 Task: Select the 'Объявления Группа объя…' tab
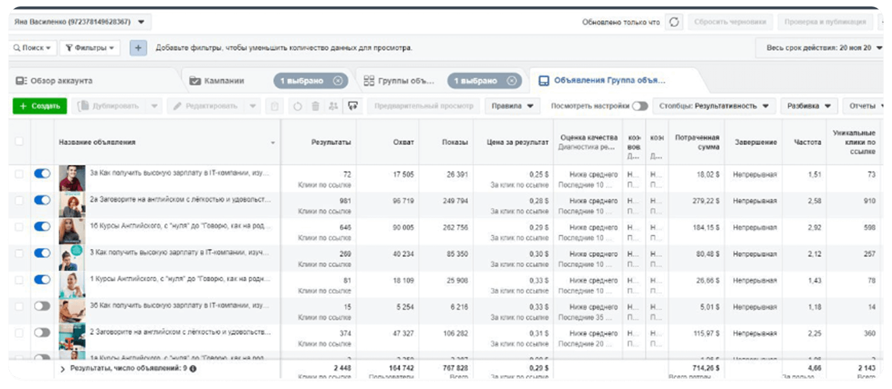coord(602,81)
